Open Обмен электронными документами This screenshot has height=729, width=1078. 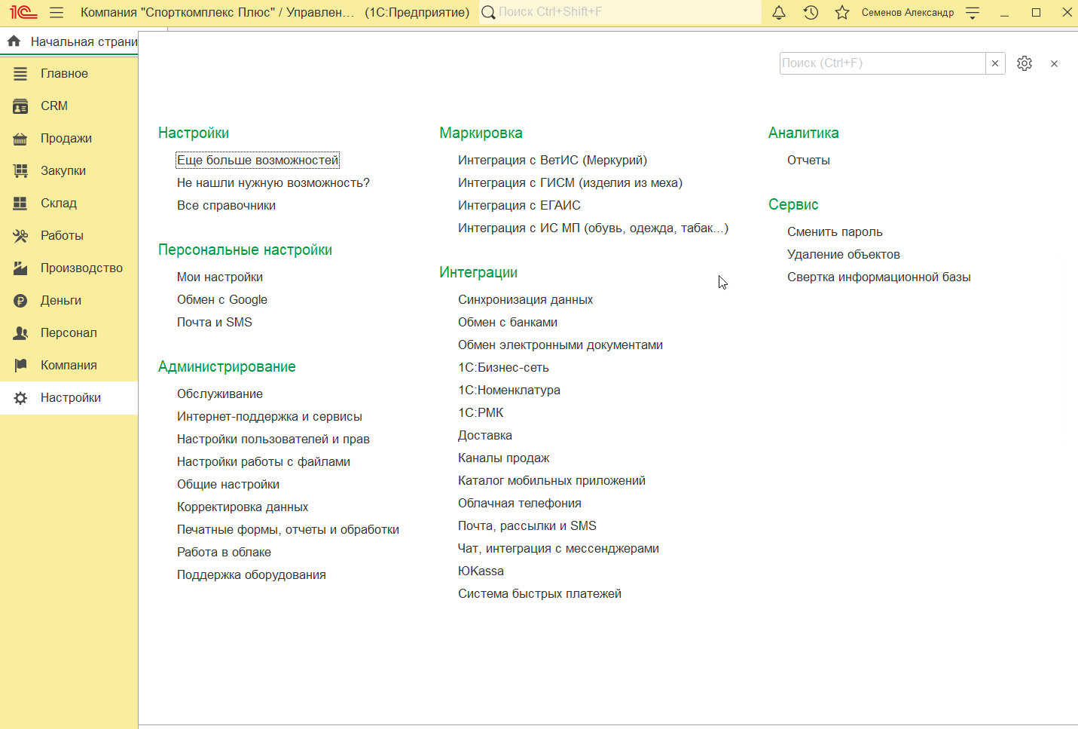coord(560,345)
